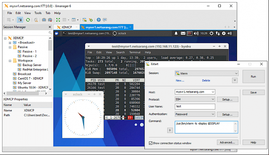This screenshot has width=269, height=155.
Task: Expand the <Broadcast> tree node
Action: tap(10, 43)
